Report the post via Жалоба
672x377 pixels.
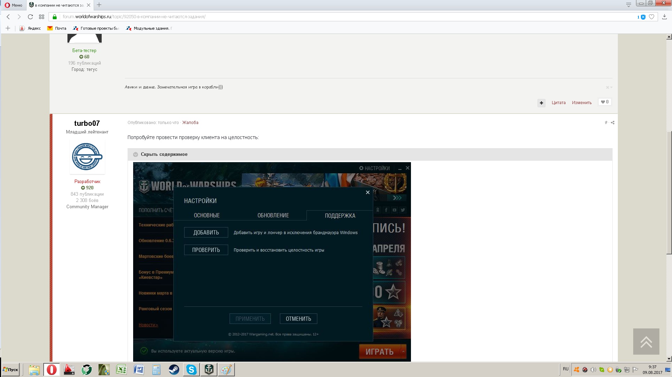coord(190,123)
